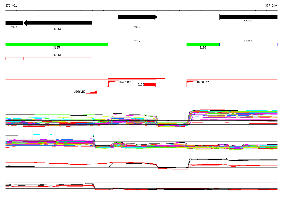The image size is (283, 197).
Task: Click the S126 label text
Action: [203, 47]
